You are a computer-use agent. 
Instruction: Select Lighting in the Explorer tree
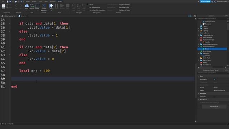205,31
